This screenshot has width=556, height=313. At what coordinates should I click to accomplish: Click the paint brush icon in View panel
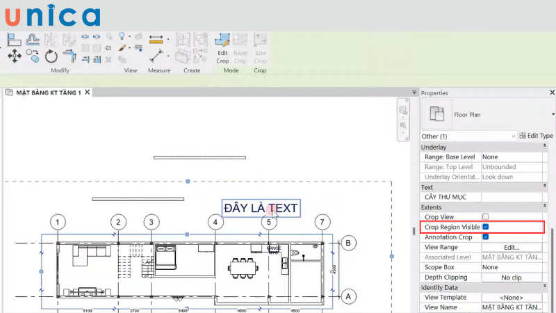coord(122,48)
